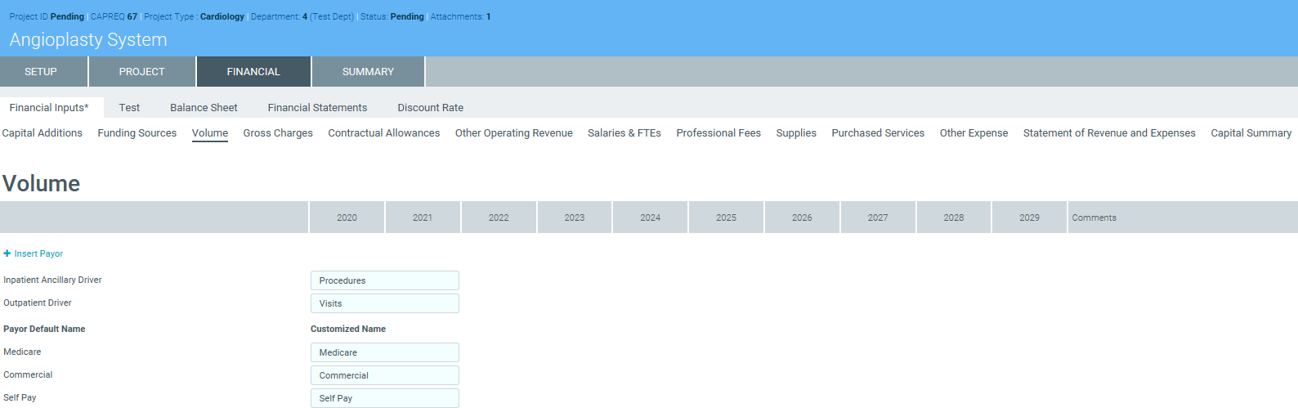Switch to Discount Rate sub-tab
This screenshot has width=1298, height=408.
[x=430, y=108]
